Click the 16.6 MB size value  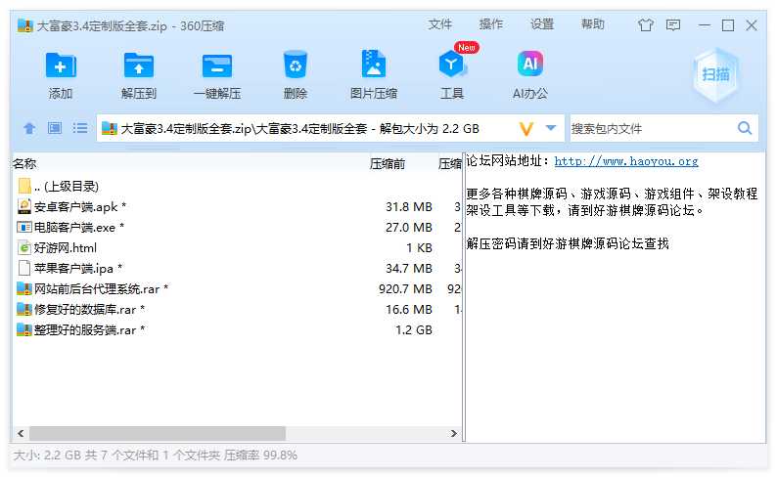(409, 310)
